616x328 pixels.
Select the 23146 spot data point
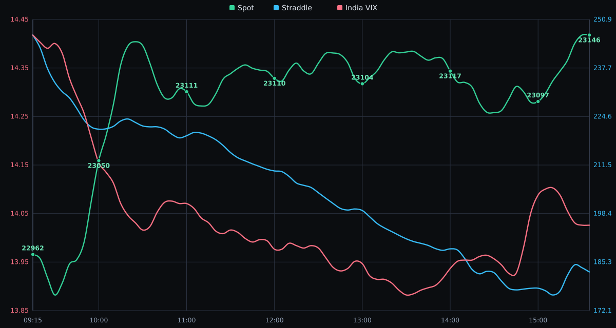click(x=589, y=35)
